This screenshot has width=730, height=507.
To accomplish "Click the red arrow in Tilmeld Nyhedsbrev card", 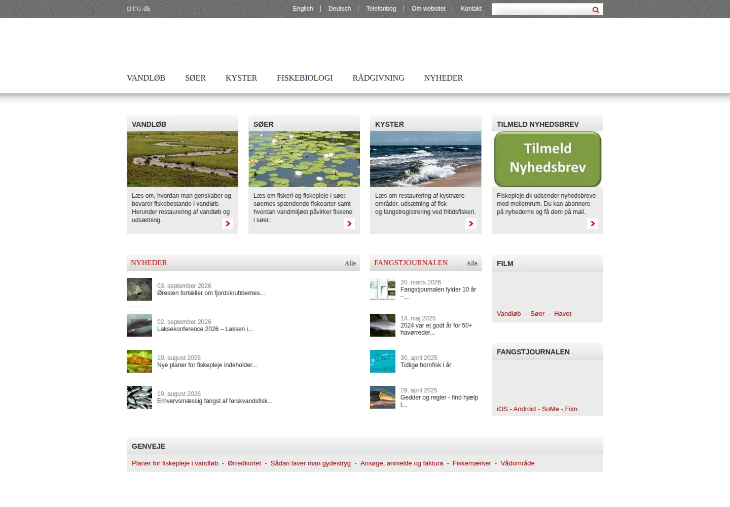I will [593, 224].
